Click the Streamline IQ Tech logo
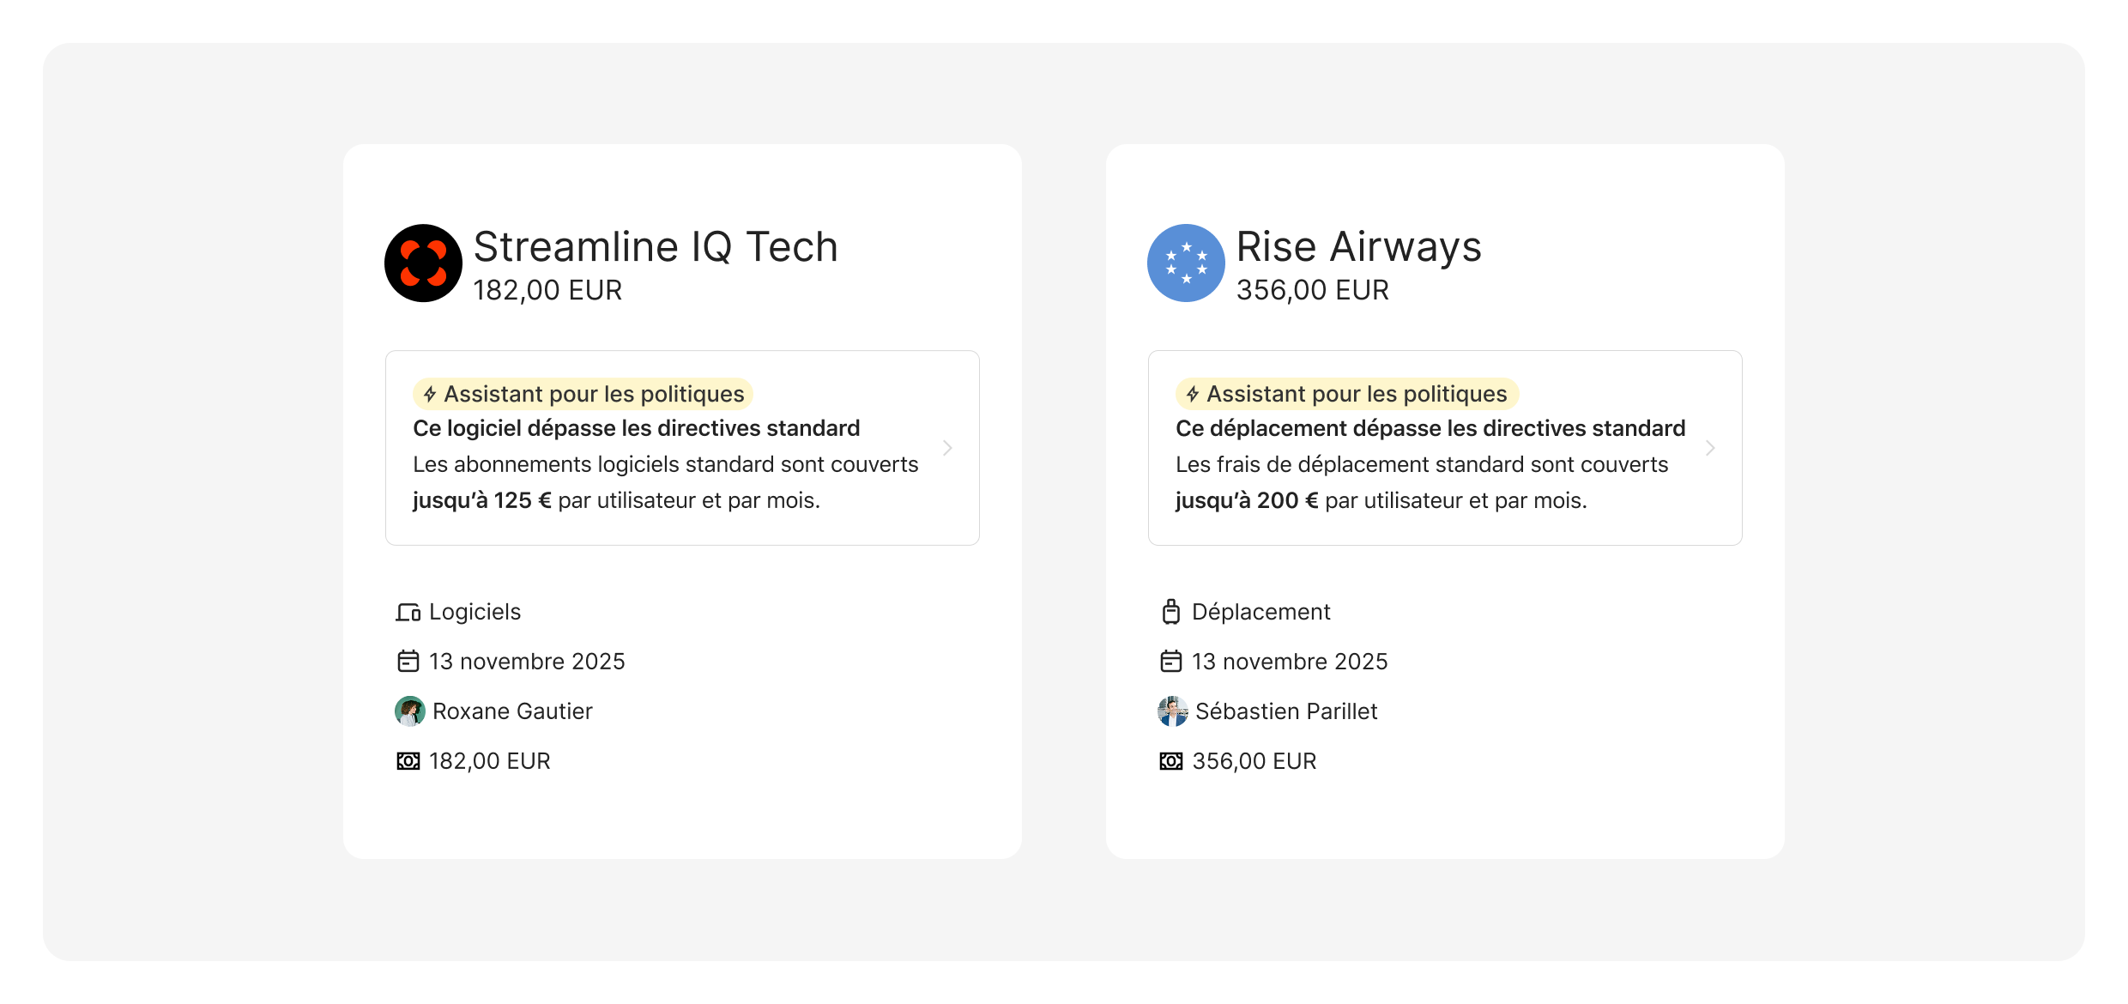 click(423, 263)
